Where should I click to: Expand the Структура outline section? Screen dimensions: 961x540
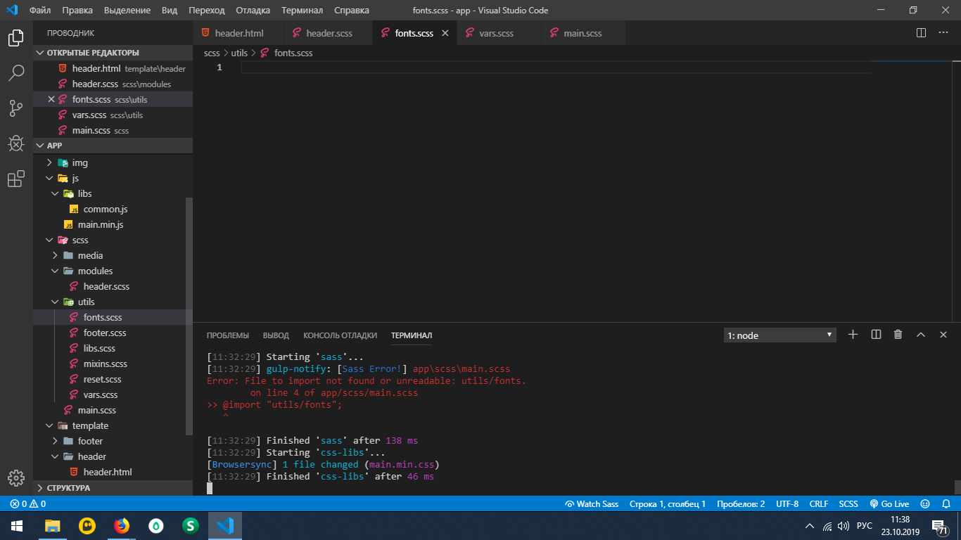coord(113,487)
